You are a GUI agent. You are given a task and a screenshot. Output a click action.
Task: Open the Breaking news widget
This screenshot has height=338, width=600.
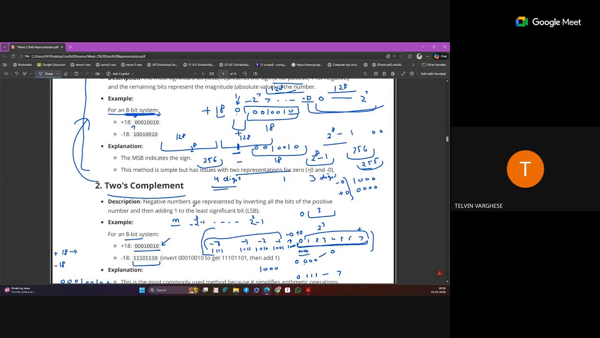coord(19,290)
